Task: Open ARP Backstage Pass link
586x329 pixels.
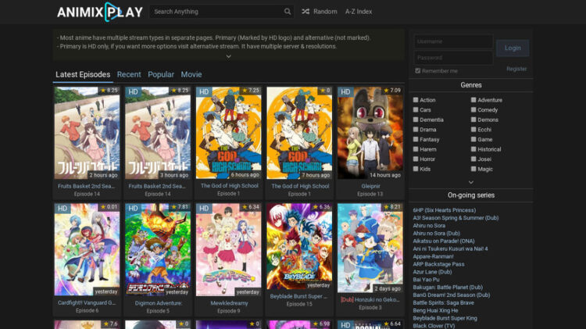Action: (438, 264)
